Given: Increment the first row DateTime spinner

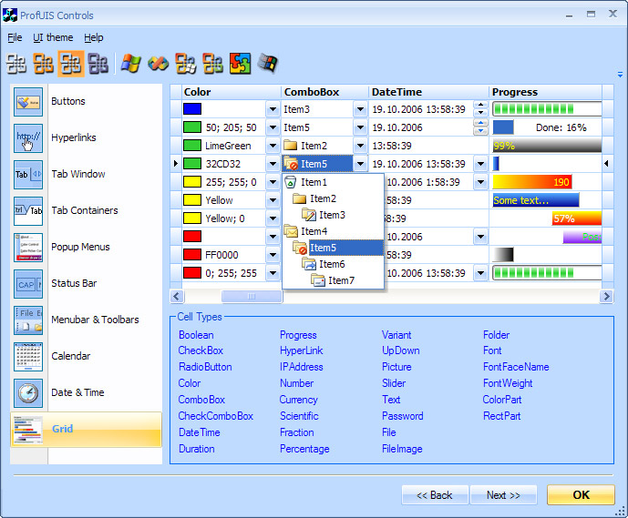Looking at the screenshot, I should (x=480, y=106).
